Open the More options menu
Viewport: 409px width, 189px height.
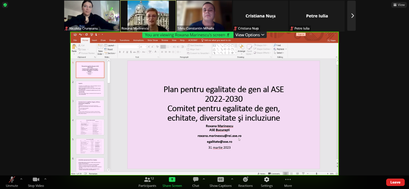pyautogui.click(x=288, y=182)
